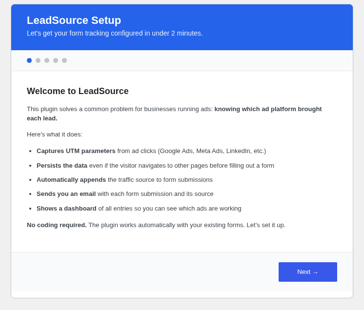Screen dimensions: 364x310
Task: Click 'knowing which ad platform brought' bold text
Action: click(268, 109)
